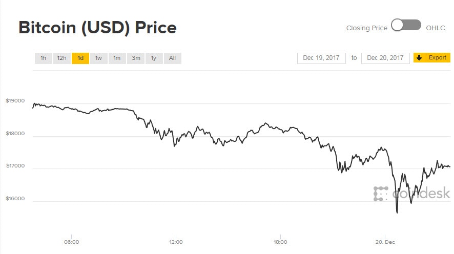
Task: Click the Bitcoin (USD) Price heading
Action: [97, 27]
